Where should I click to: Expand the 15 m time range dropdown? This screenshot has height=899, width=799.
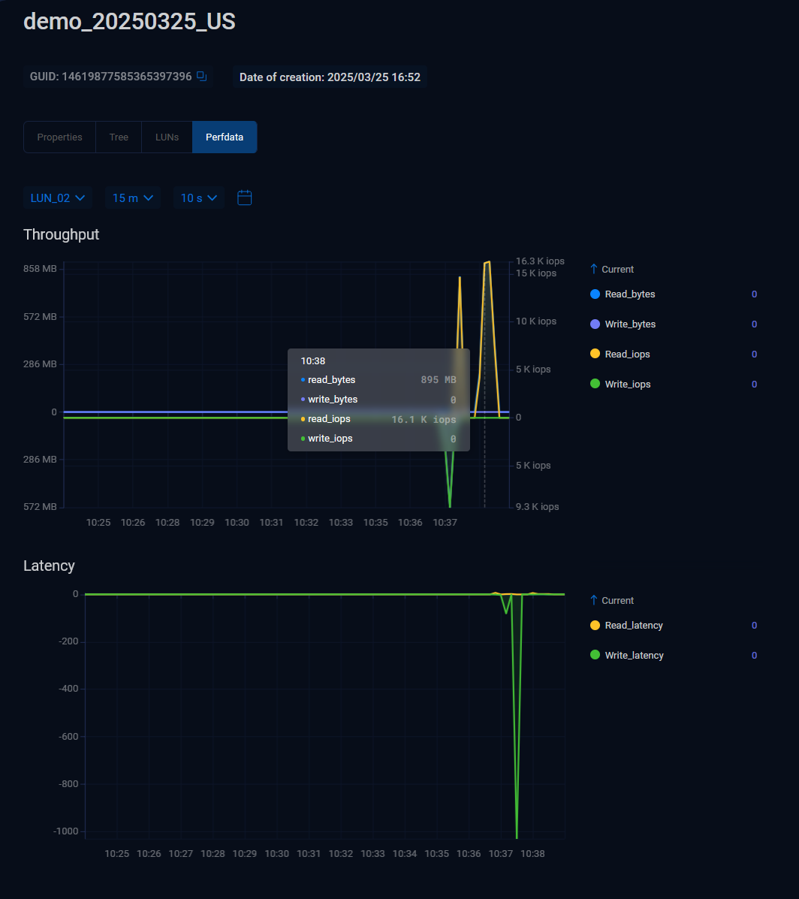tap(132, 198)
